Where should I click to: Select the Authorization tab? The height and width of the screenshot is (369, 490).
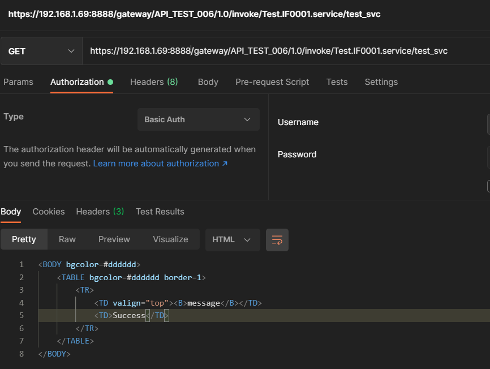(x=77, y=82)
